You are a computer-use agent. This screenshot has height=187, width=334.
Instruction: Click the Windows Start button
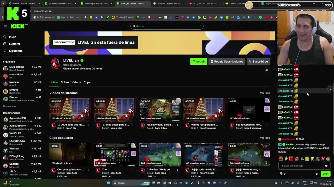point(109,183)
